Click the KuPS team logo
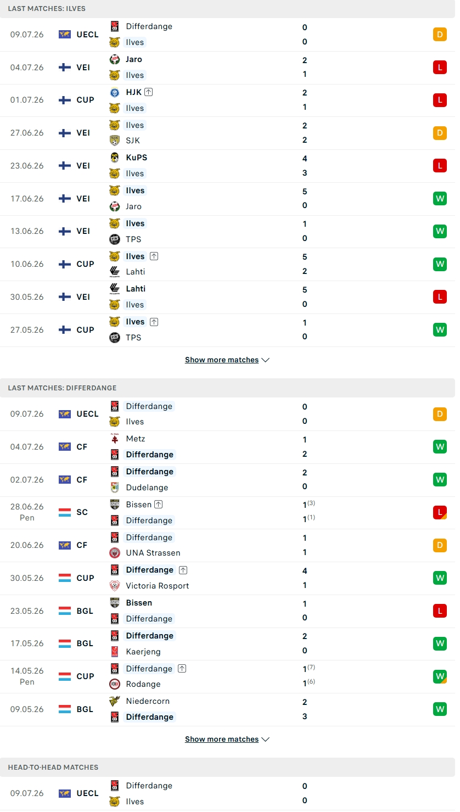The image size is (460, 812). [x=115, y=158]
